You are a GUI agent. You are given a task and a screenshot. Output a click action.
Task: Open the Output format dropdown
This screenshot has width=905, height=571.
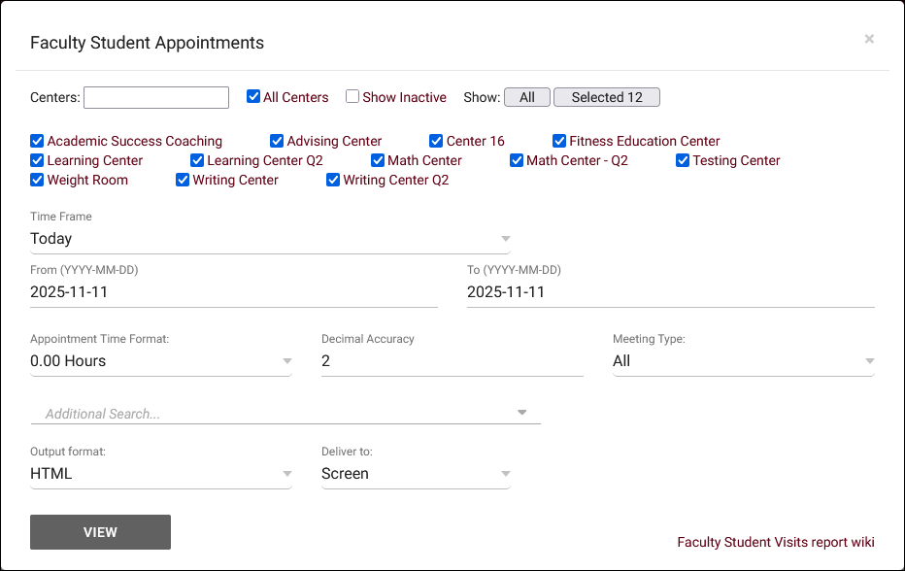pos(160,474)
